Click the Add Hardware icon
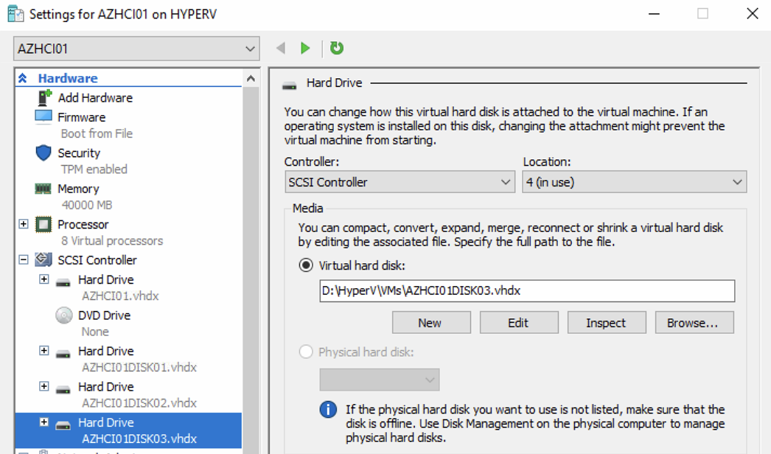This screenshot has width=771, height=454. click(44, 97)
